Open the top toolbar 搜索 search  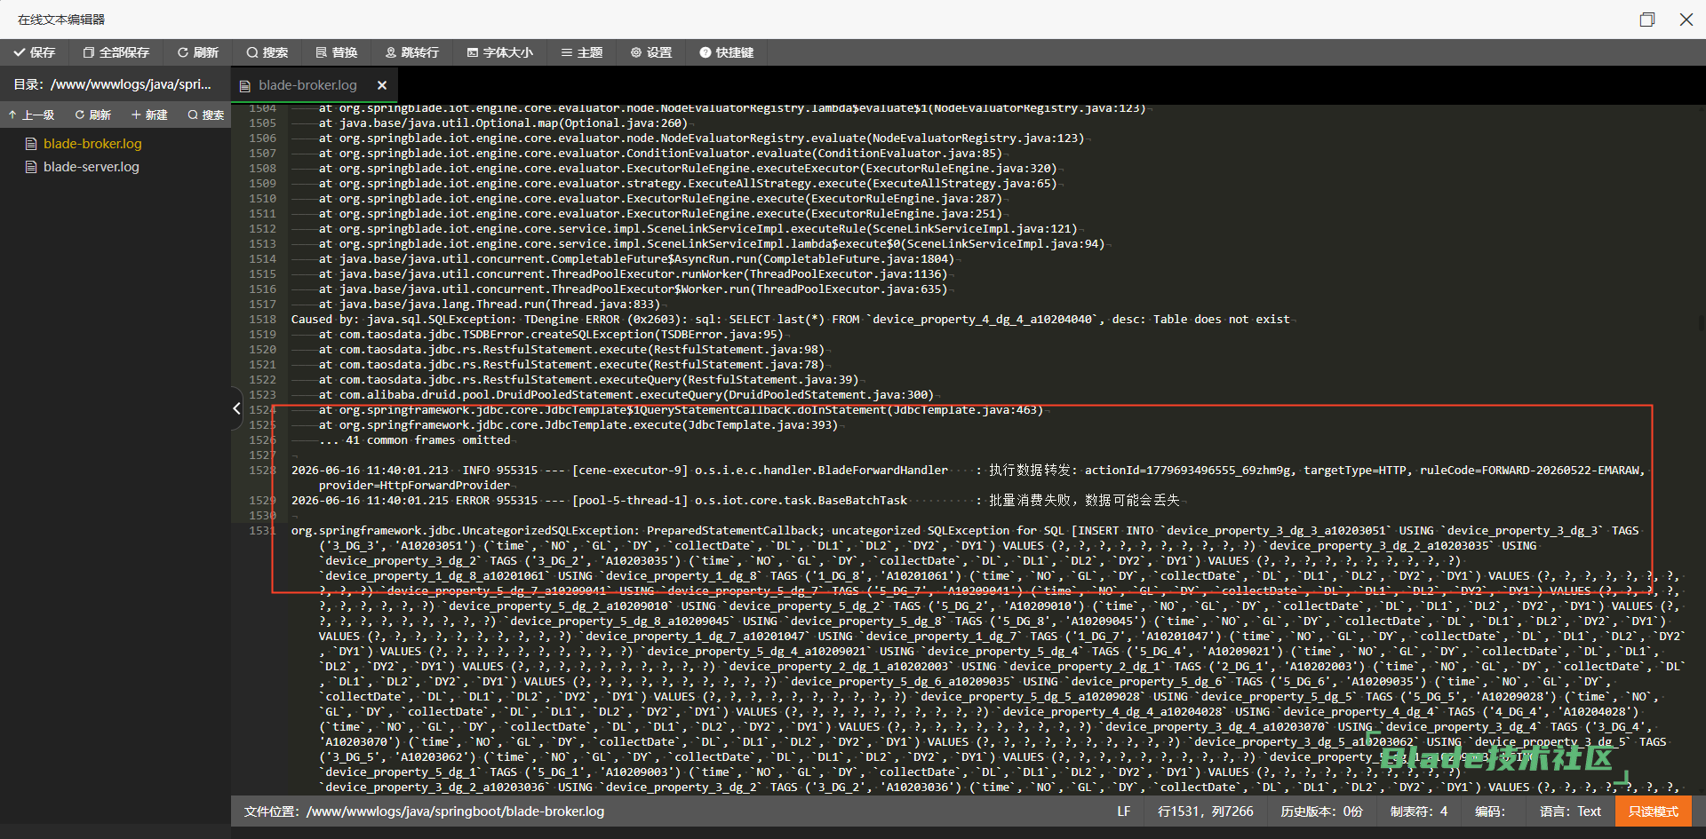267,52
